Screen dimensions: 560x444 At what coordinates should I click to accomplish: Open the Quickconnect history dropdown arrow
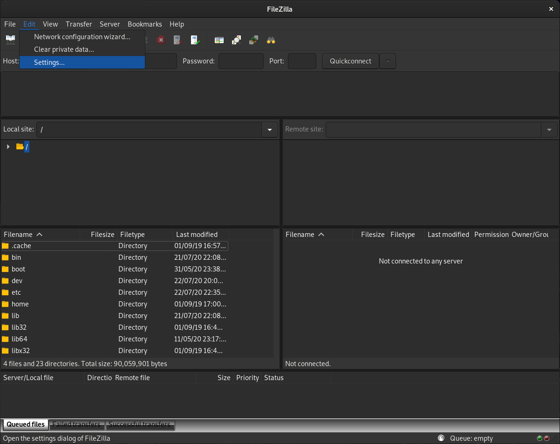point(388,61)
